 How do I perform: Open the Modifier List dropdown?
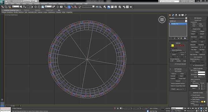(x=178, y=21)
